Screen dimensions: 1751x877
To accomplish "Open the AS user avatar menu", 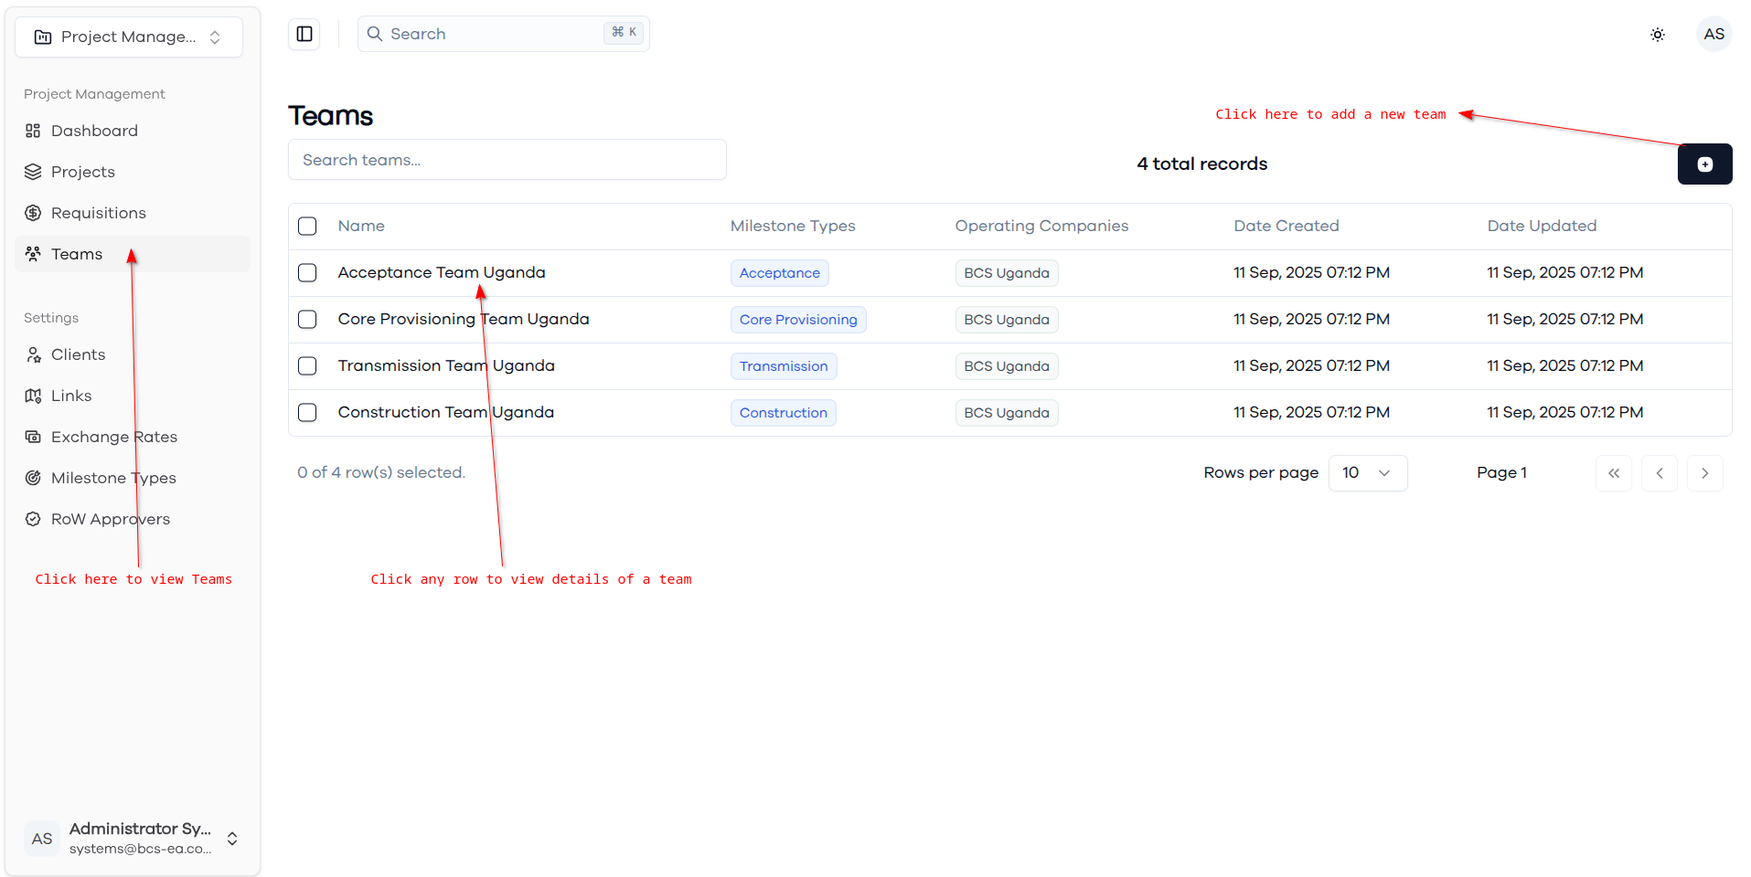I will click(1714, 34).
